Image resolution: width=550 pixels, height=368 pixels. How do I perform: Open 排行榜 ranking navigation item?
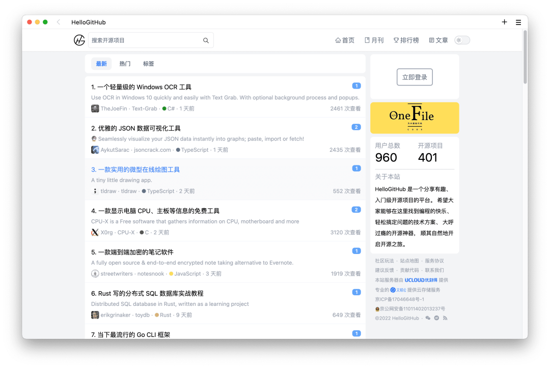pos(406,40)
